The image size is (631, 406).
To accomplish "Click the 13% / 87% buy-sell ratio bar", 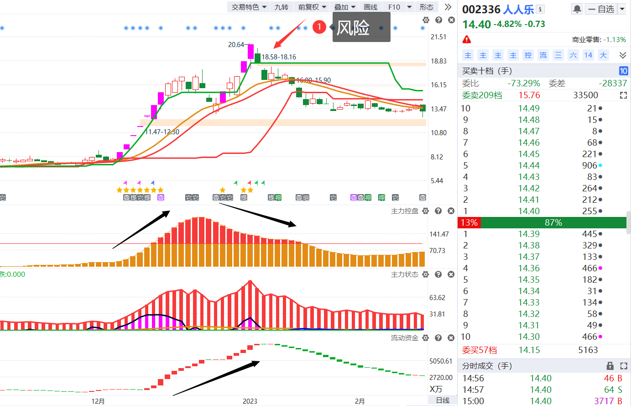I will 542,222.
